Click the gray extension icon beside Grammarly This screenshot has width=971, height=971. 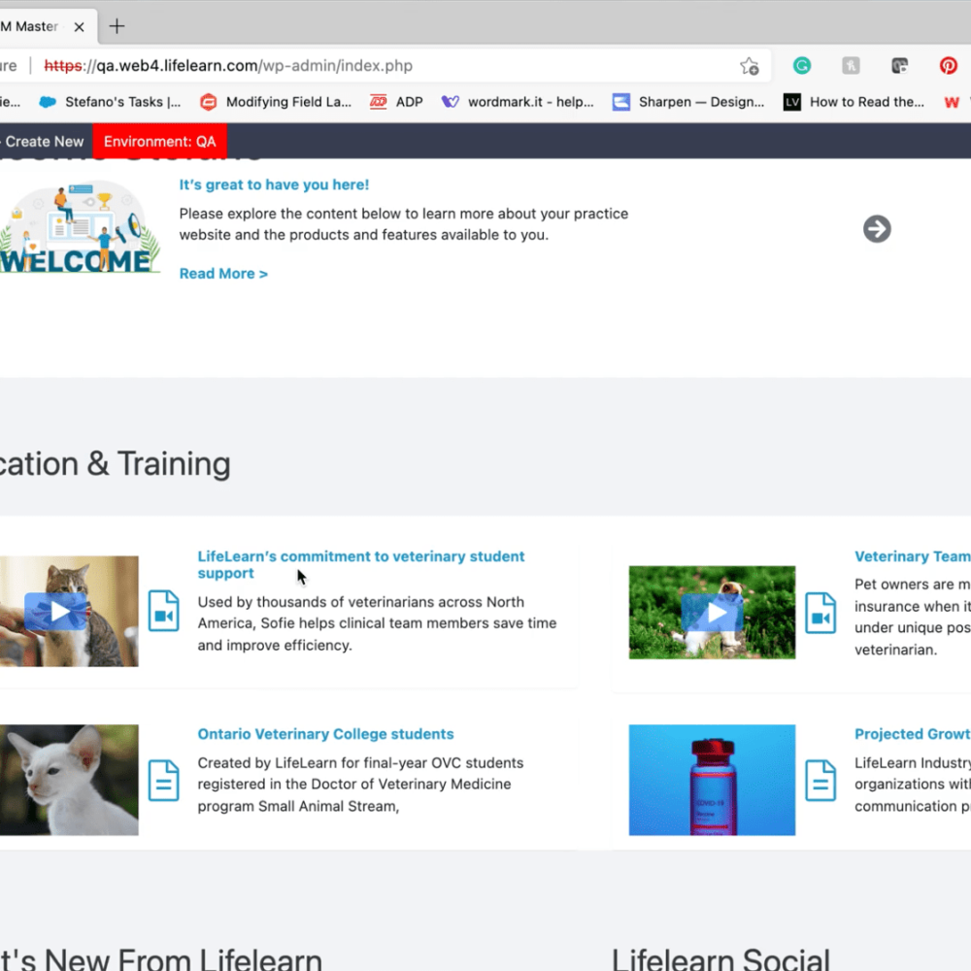point(851,66)
